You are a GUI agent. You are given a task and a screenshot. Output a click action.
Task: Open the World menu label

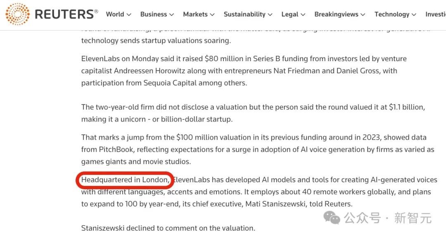pos(115,14)
